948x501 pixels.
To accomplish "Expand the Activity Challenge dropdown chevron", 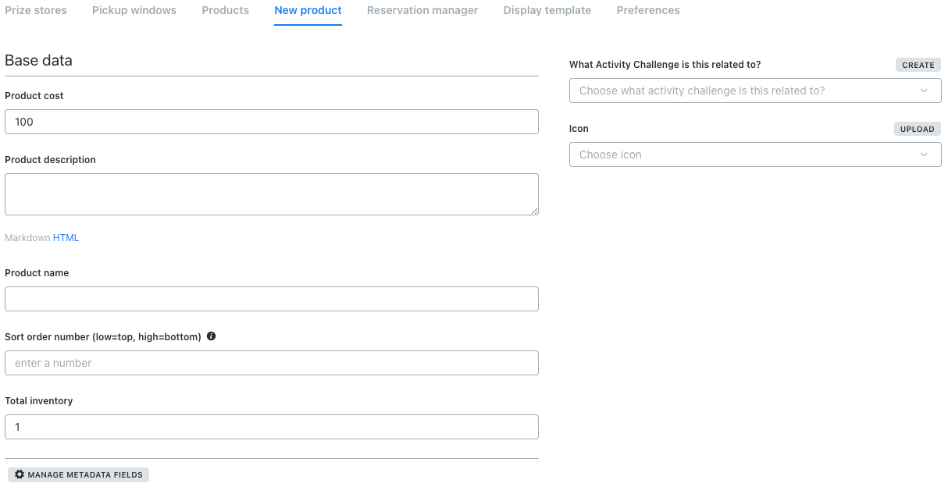I will (x=924, y=91).
